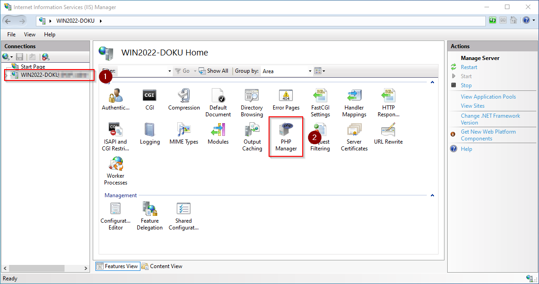Click the Connections horizontal scrollbar thumb

(37, 268)
